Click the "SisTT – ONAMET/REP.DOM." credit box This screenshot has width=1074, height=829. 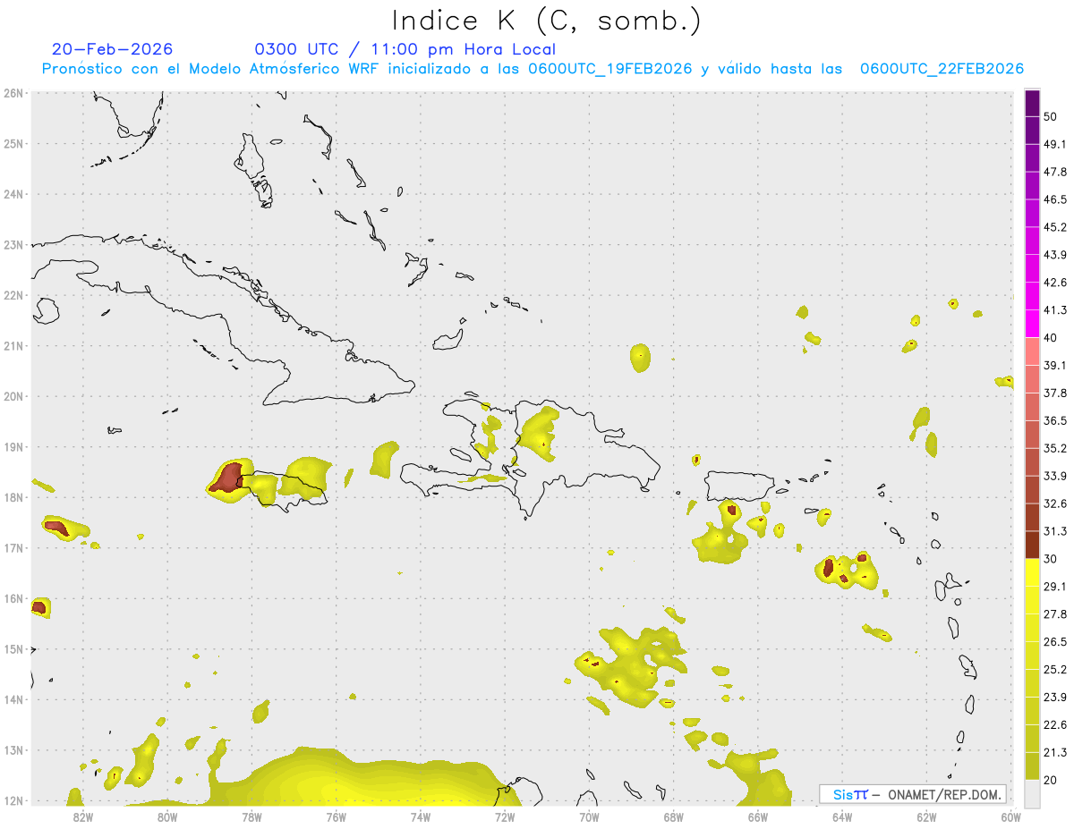[913, 794]
